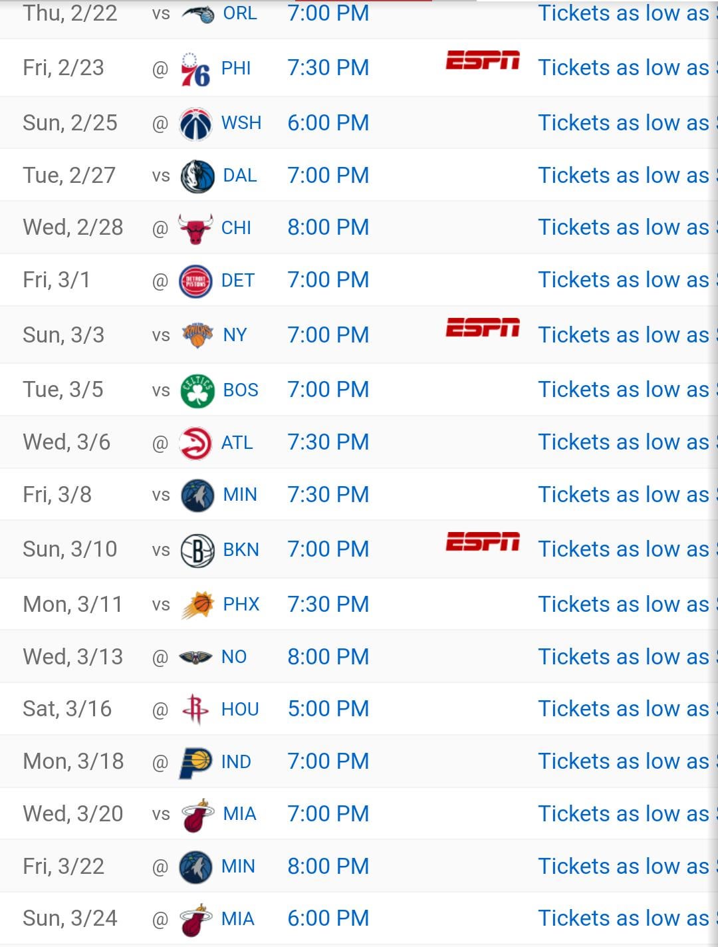Click 6:00 PM time for 3/24 game

pyautogui.click(x=328, y=918)
